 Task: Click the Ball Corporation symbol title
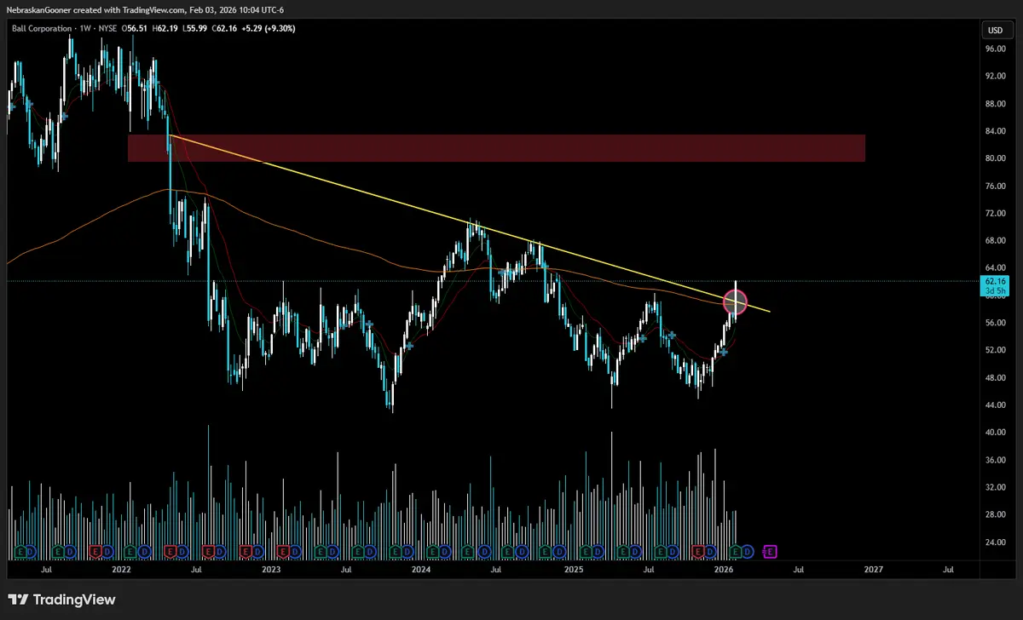(x=40, y=30)
